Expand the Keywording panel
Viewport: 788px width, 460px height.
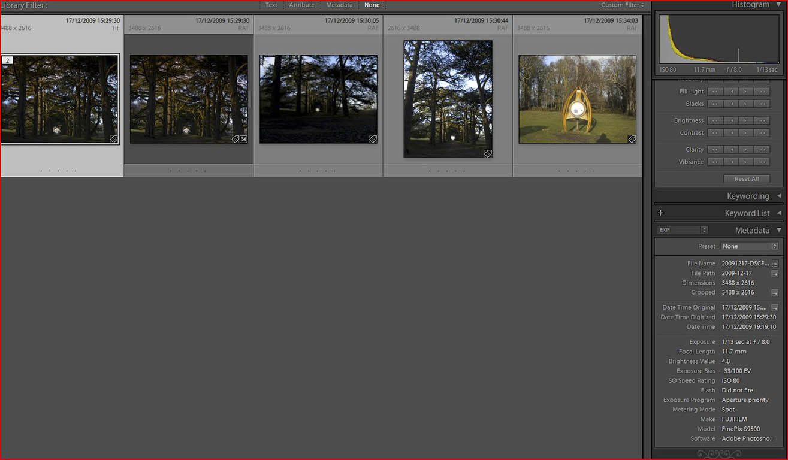coord(779,196)
